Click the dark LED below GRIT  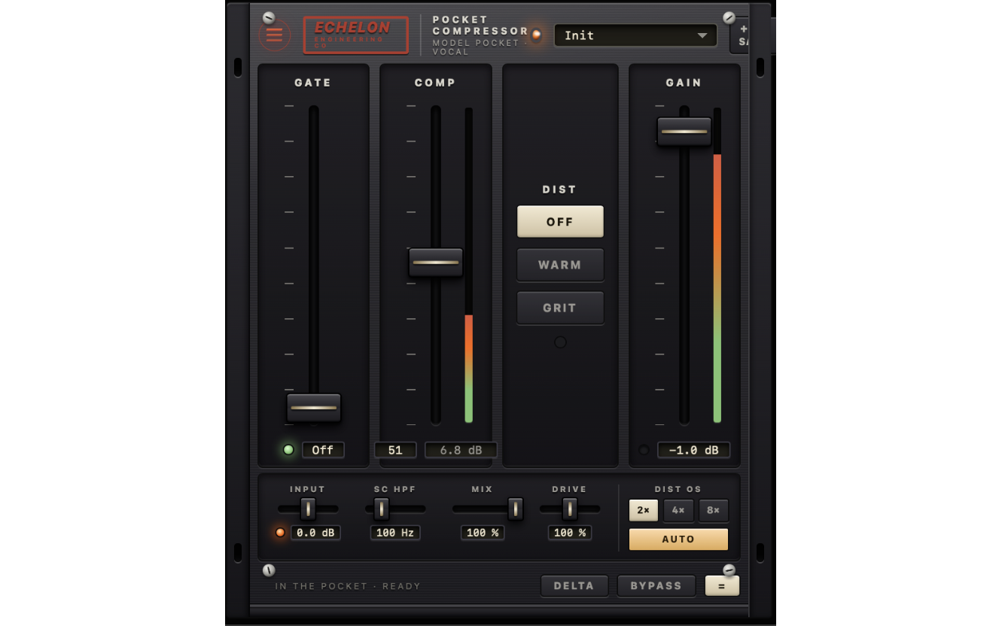pos(560,342)
